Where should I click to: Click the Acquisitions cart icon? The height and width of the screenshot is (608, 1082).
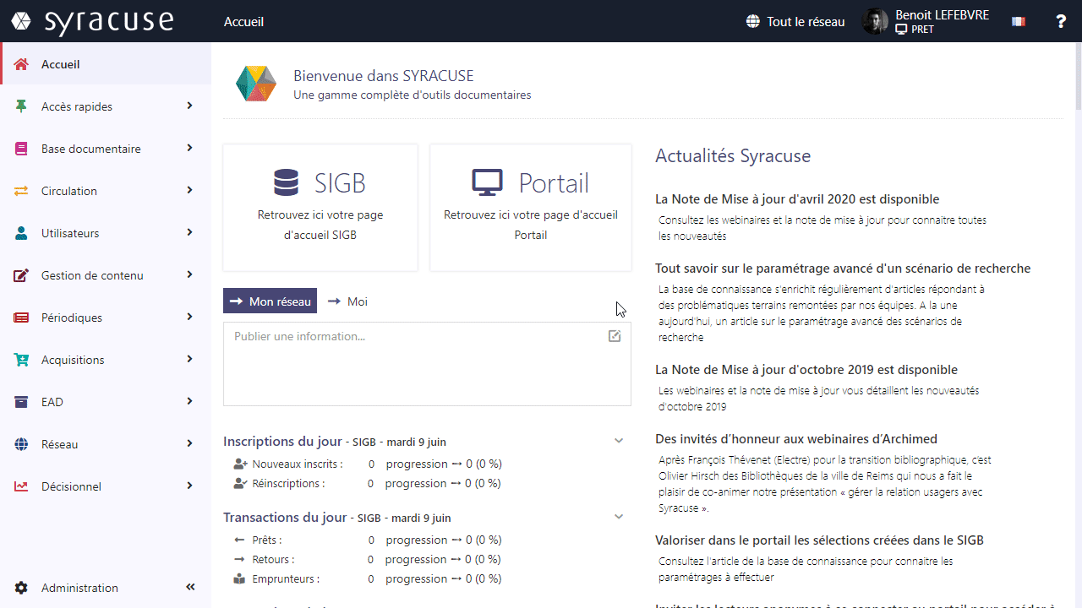coord(22,360)
